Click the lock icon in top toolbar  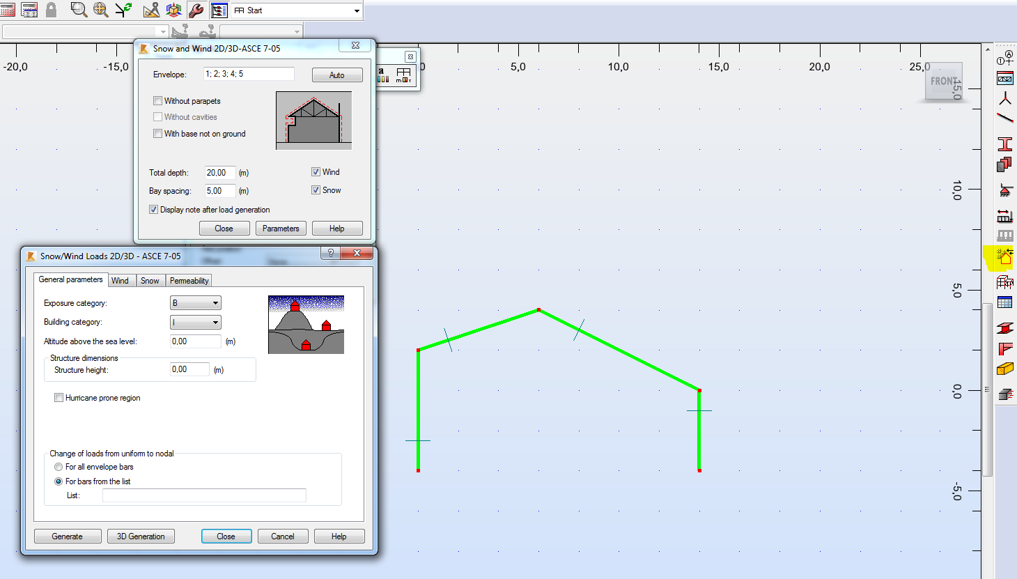[x=51, y=10]
